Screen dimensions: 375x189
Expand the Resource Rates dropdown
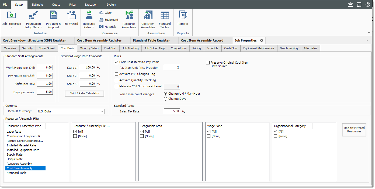coord(93,27)
